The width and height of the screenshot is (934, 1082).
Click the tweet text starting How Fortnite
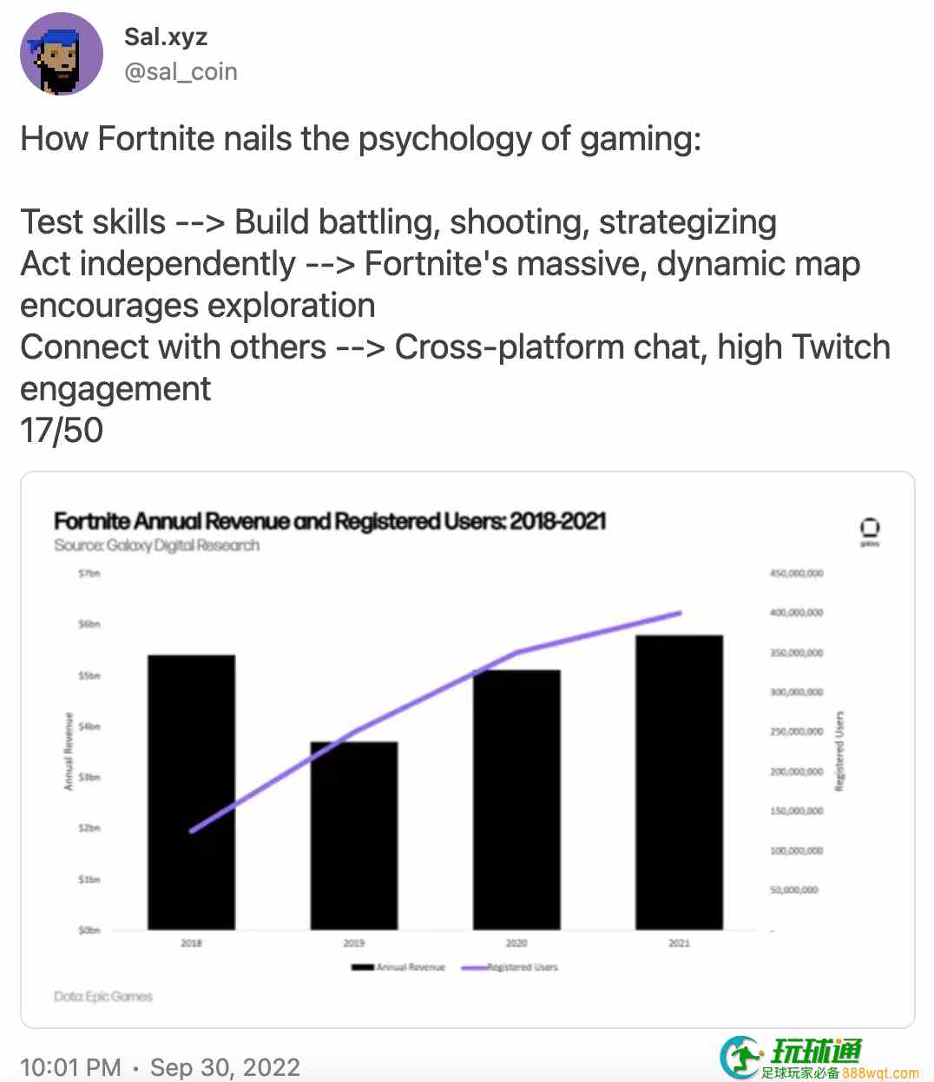(360, 139)
